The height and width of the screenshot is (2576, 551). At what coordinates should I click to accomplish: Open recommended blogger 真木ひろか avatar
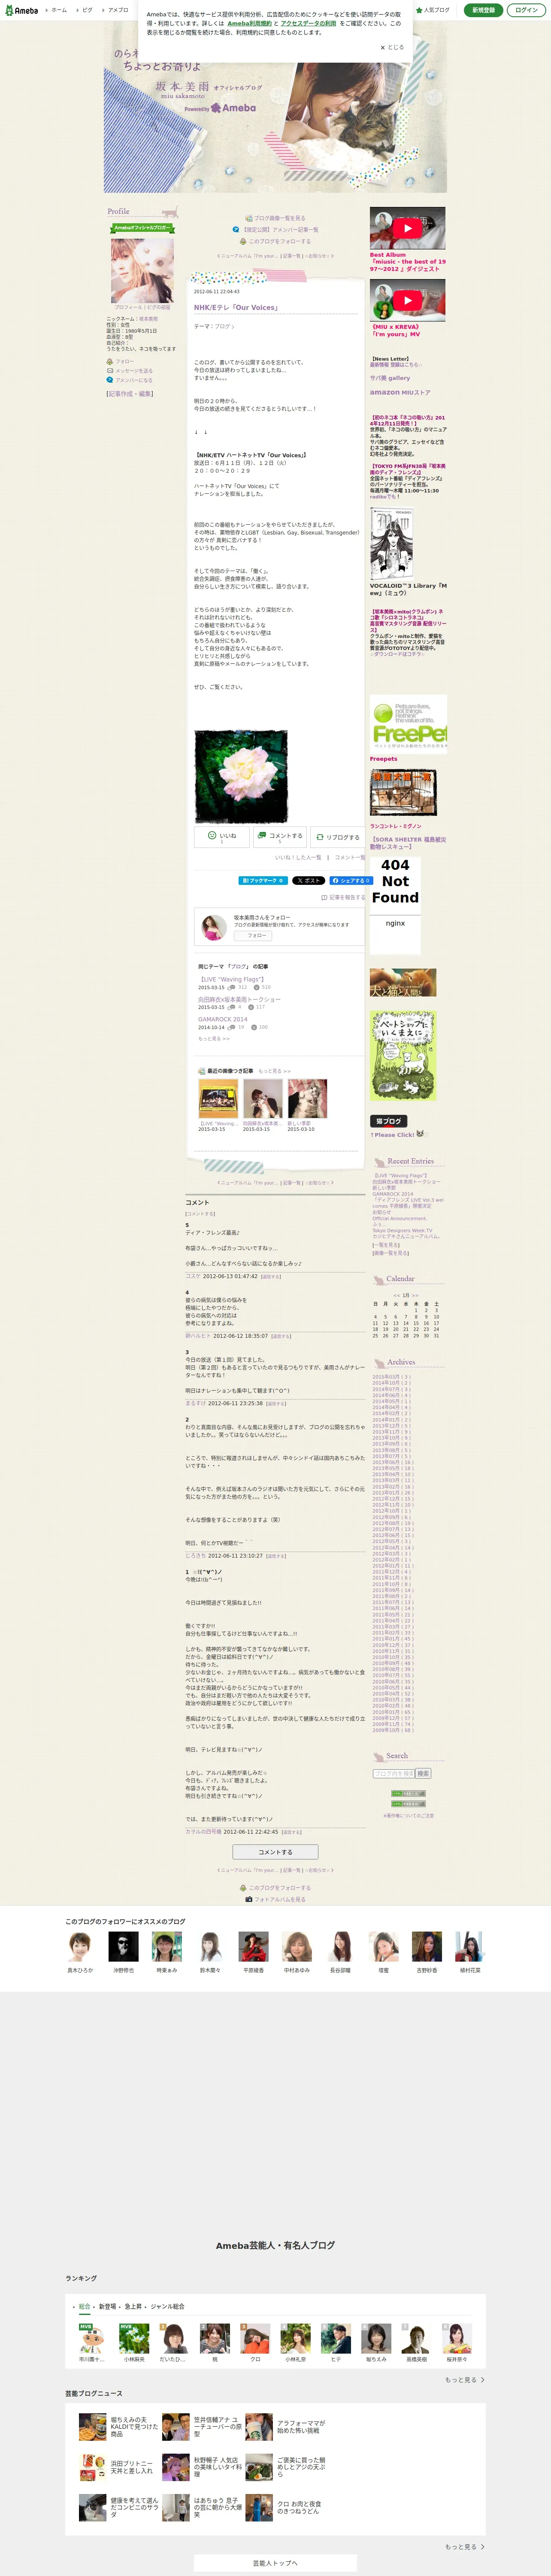pos(79,1946)
